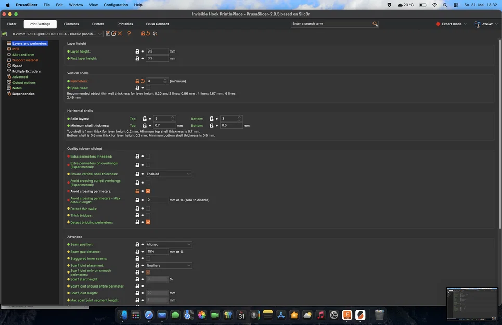
Task: Enable Thick bridges checkbox
Action: (x=148, y=215)
